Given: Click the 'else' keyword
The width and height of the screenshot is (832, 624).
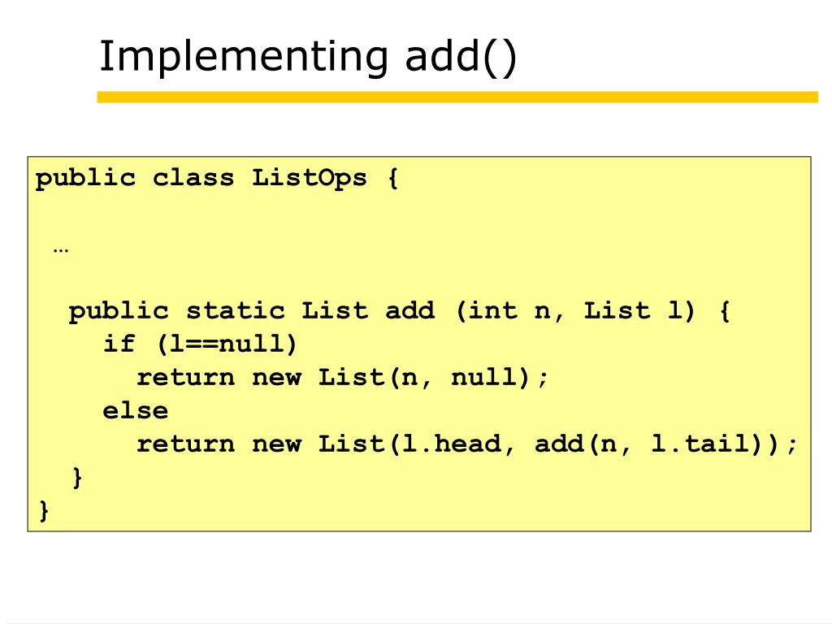Looking at the screenshot, I should [136, 410].
